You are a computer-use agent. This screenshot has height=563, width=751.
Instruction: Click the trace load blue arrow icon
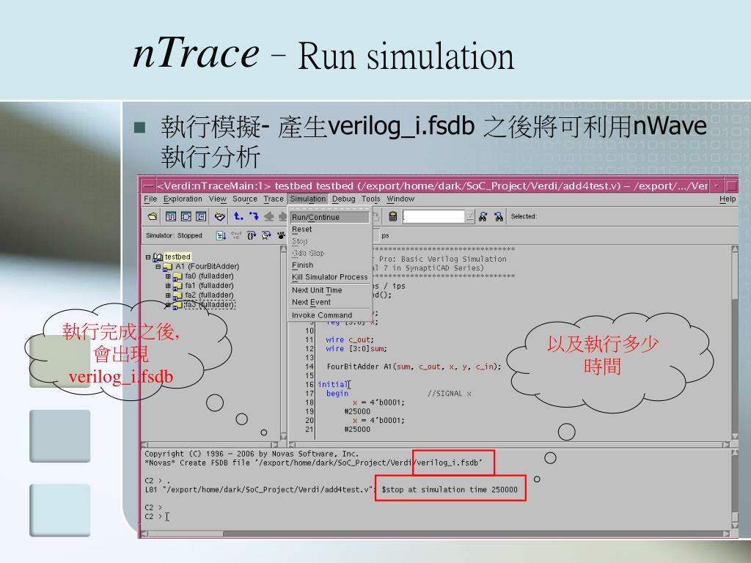pos(253,216)
